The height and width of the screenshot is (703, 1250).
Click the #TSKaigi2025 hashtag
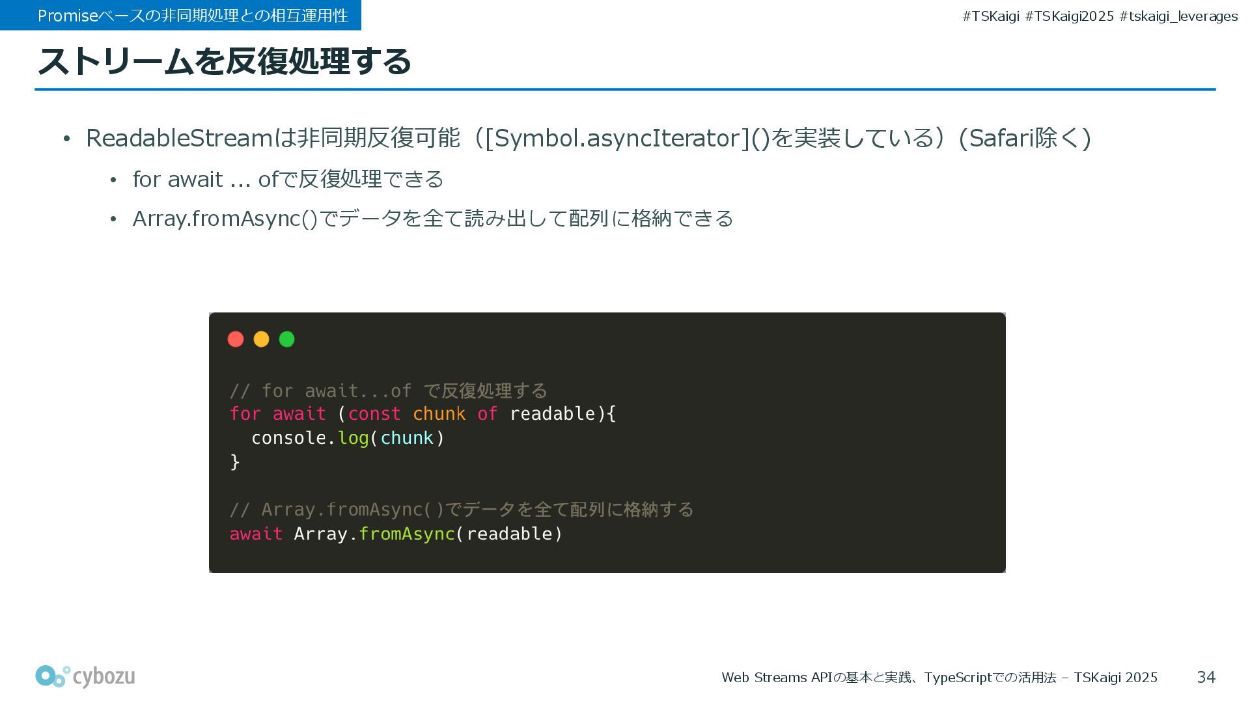click(x=1069, y=16)
